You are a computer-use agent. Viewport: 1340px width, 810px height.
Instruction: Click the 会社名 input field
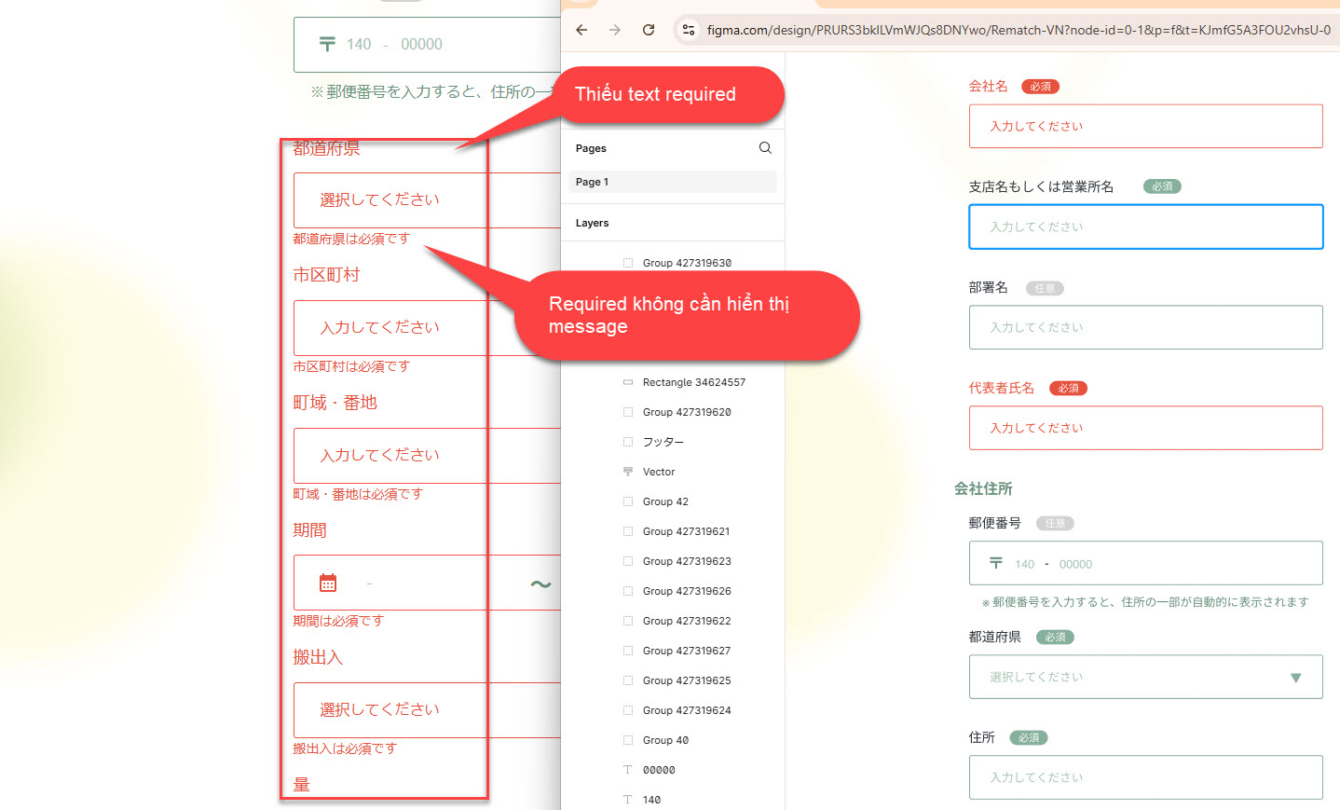pos(1145,127)
